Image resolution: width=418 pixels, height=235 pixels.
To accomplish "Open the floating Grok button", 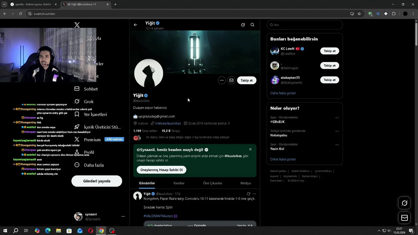I will coord(405,203).
